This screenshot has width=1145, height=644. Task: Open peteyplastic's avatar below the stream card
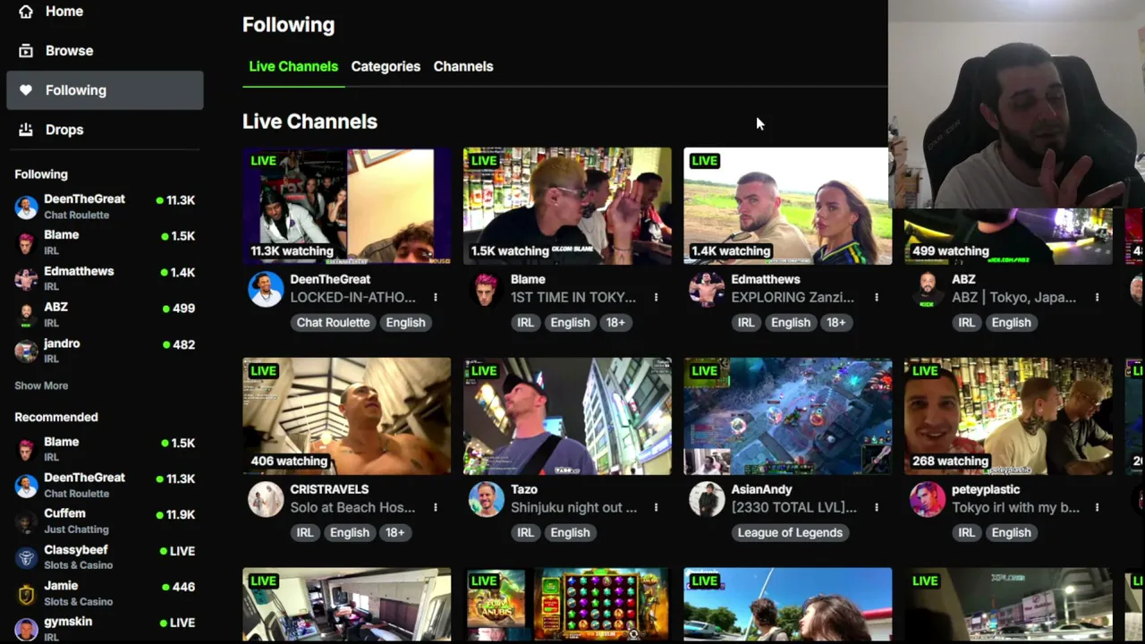coord(927,500)
